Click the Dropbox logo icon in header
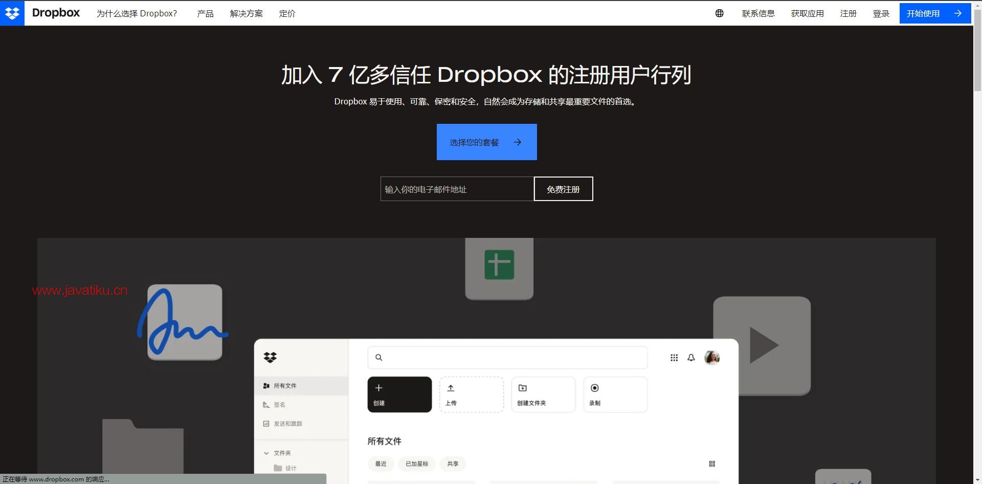Viewport: 982px width, 484px height. click(12, 13)
